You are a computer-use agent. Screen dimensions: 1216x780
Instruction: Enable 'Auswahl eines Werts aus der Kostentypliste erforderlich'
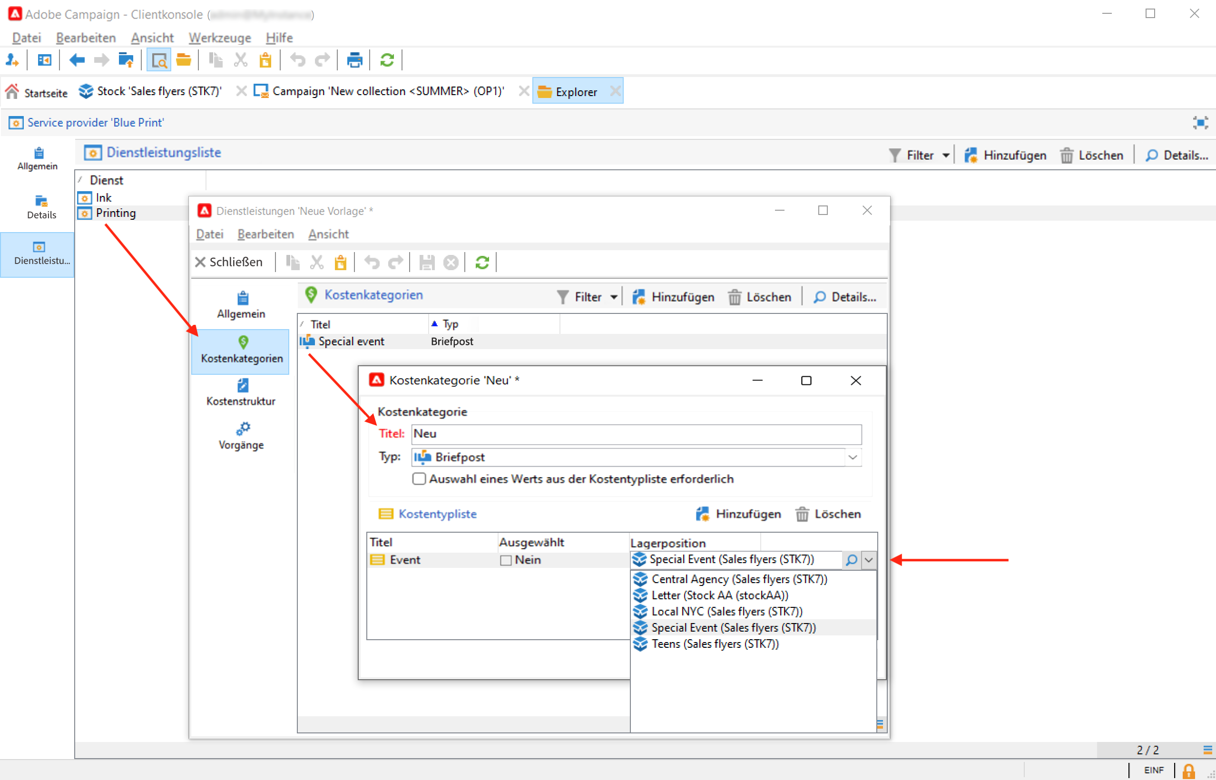click(x=419, y=478)
